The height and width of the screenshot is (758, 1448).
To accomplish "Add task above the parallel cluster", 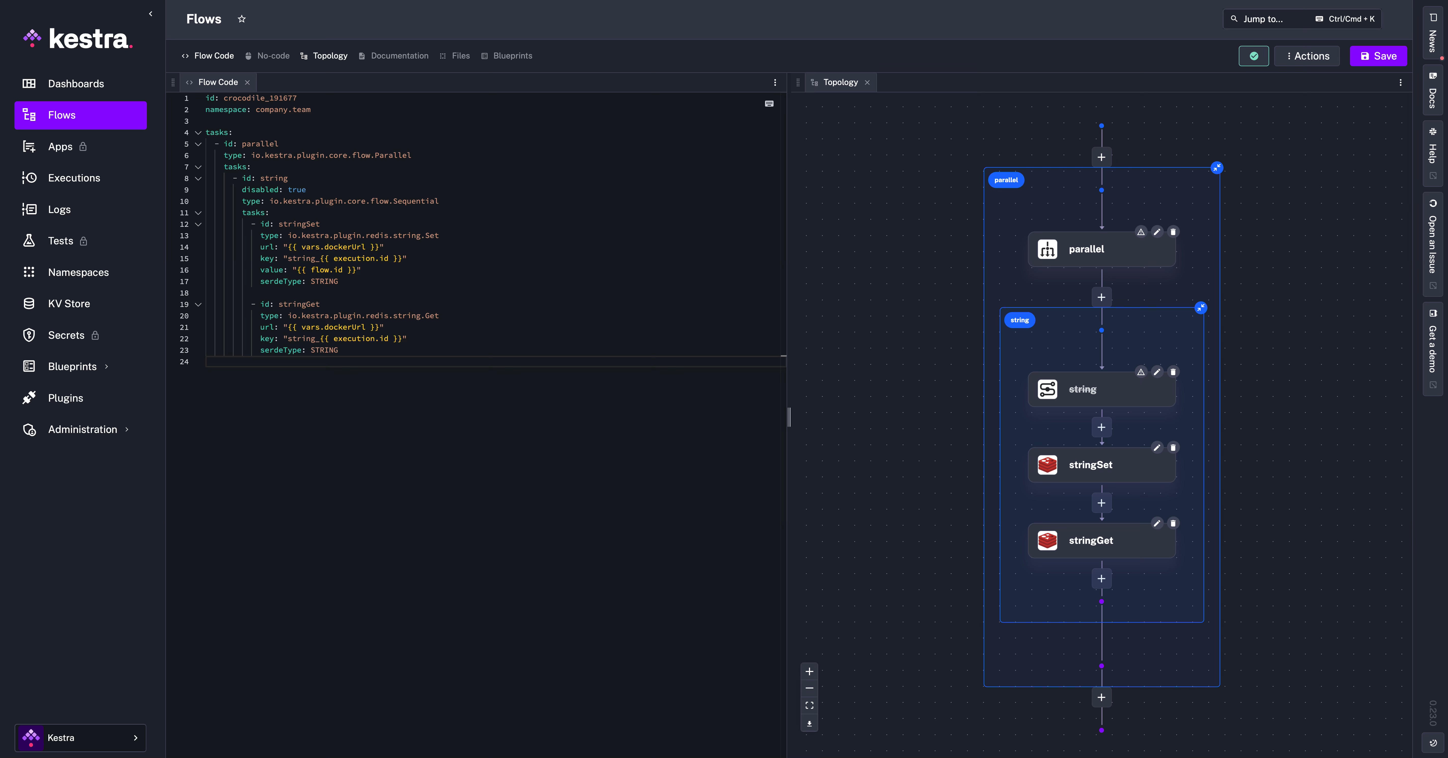I will click(x=1101, y=158).
